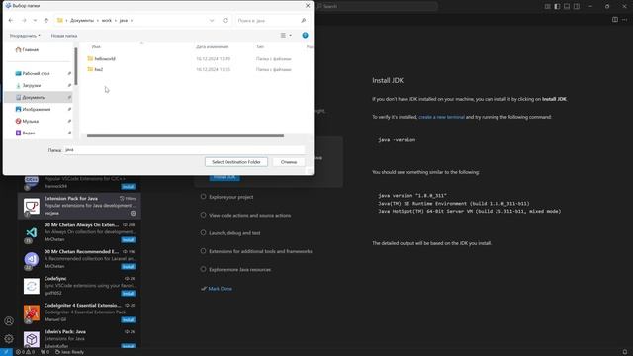
Task: Split editor right icon
Action: (615, 20)
